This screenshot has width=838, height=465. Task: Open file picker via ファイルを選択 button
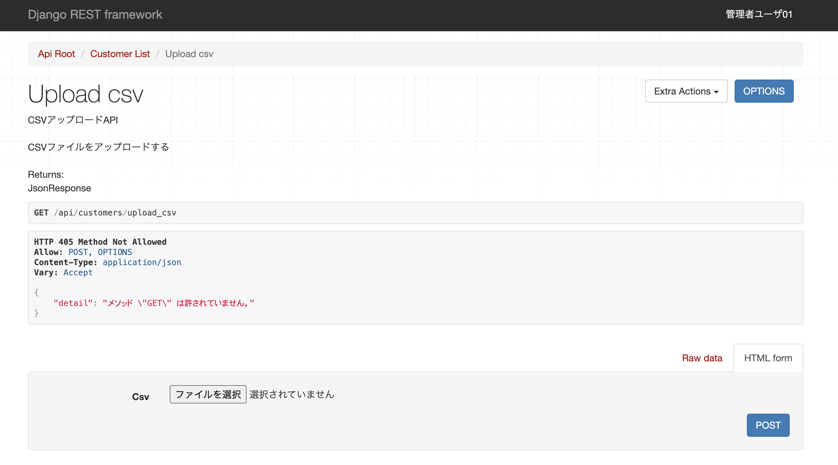tap(207, 394)
